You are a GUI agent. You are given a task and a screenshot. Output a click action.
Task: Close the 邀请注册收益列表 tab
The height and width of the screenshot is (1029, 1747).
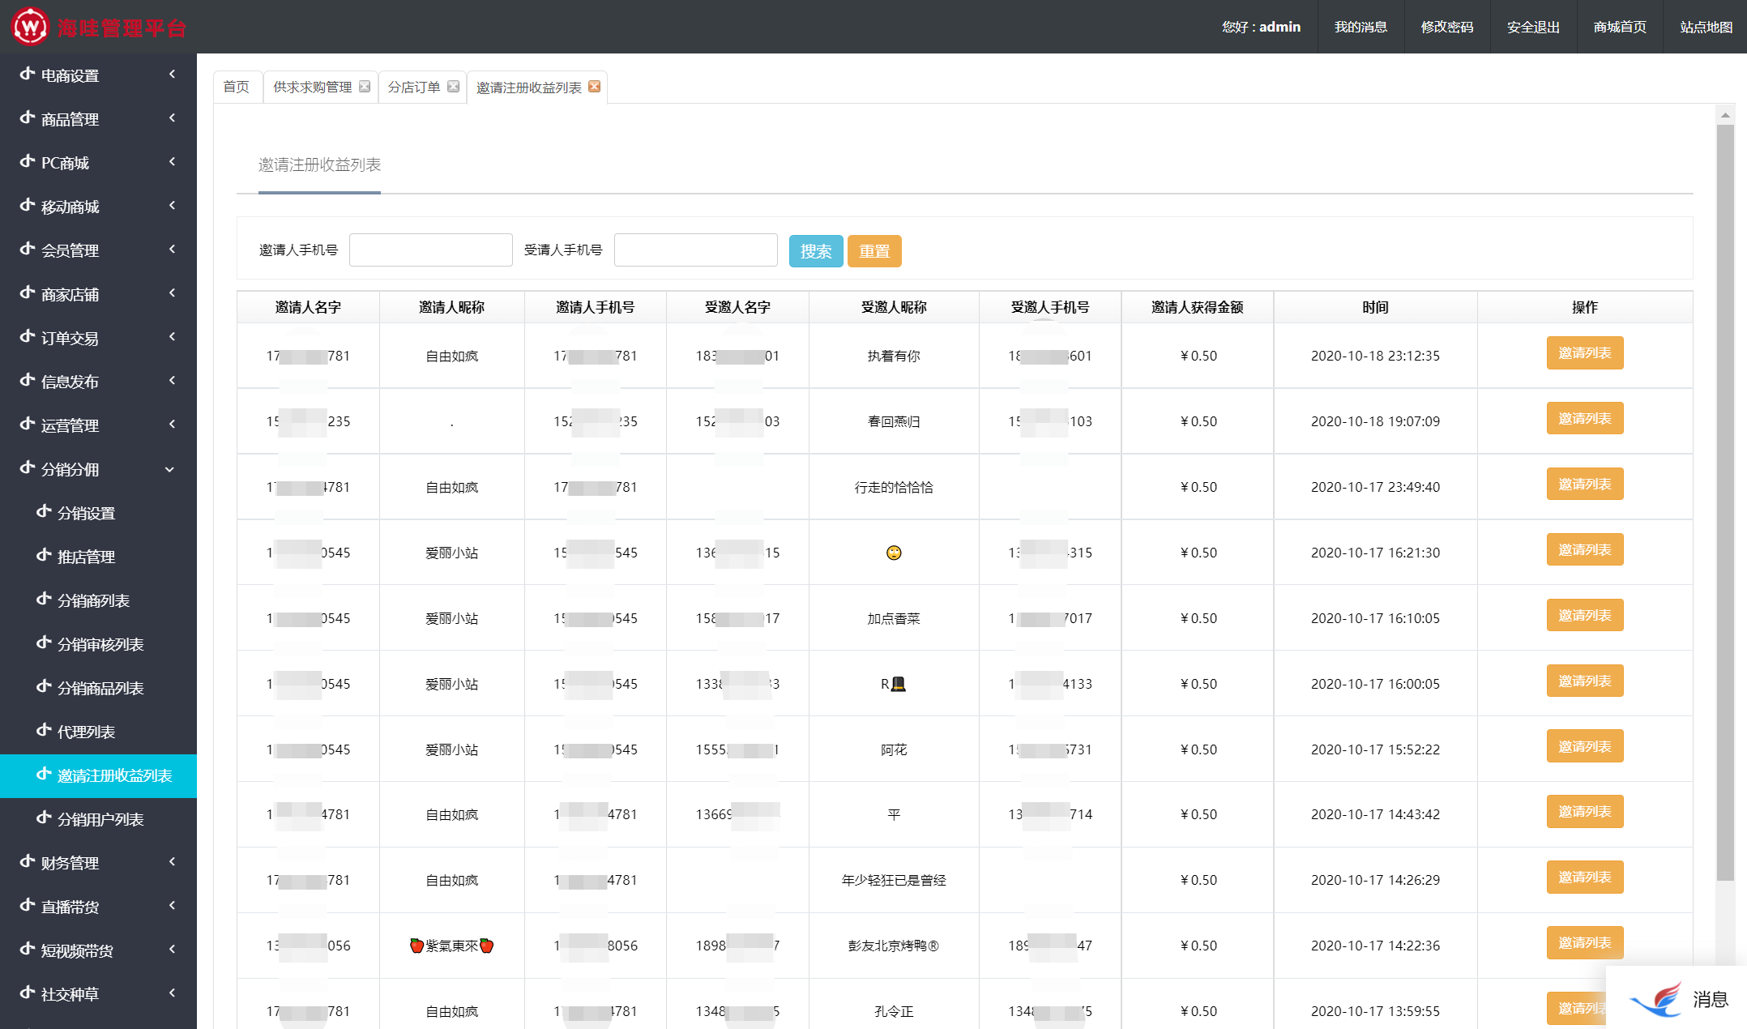coord(594,87)
